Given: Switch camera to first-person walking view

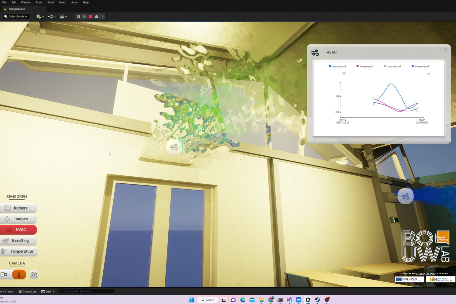Looking at the screenshot, I should tap(19, 275).
